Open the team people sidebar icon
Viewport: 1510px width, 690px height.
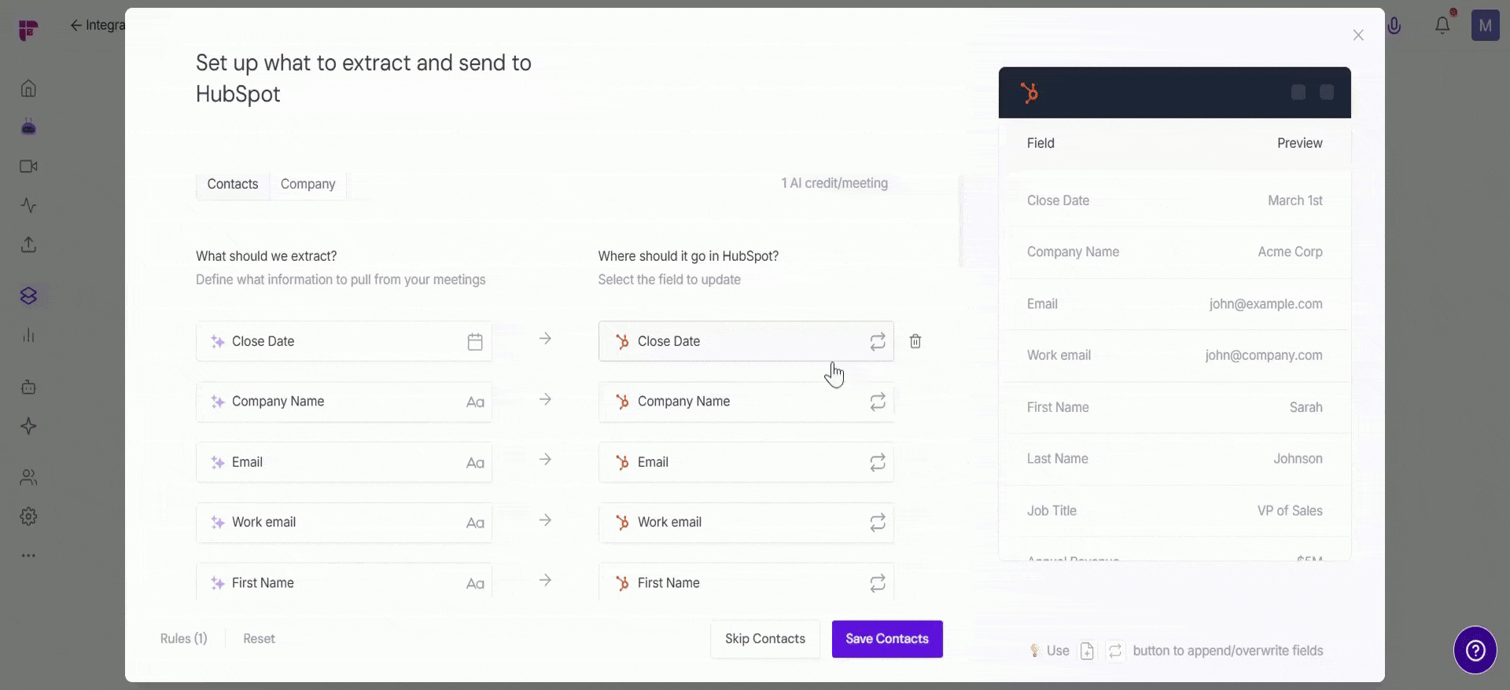click(x=28, y=477)
